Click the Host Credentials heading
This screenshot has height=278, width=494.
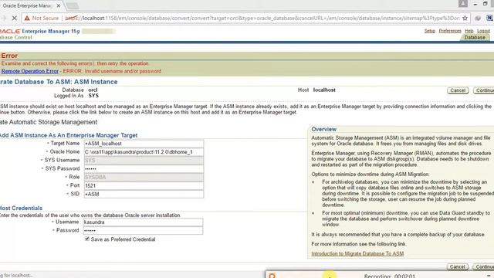[21, 208]
